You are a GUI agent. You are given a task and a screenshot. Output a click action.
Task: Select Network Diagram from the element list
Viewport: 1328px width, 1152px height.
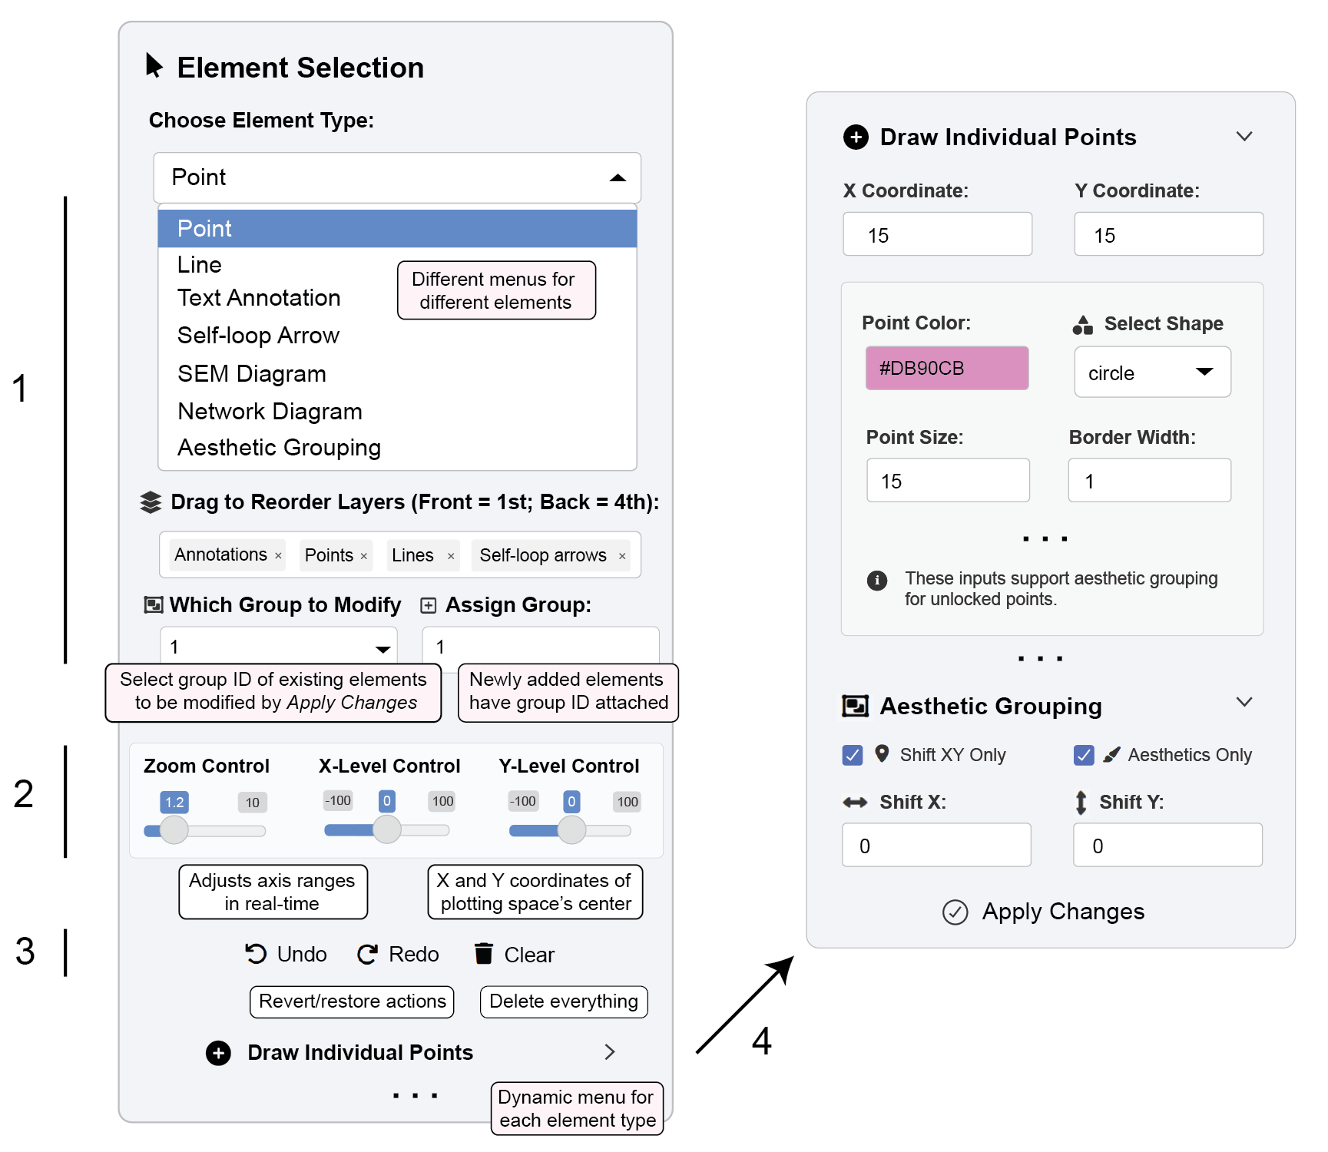270,412
